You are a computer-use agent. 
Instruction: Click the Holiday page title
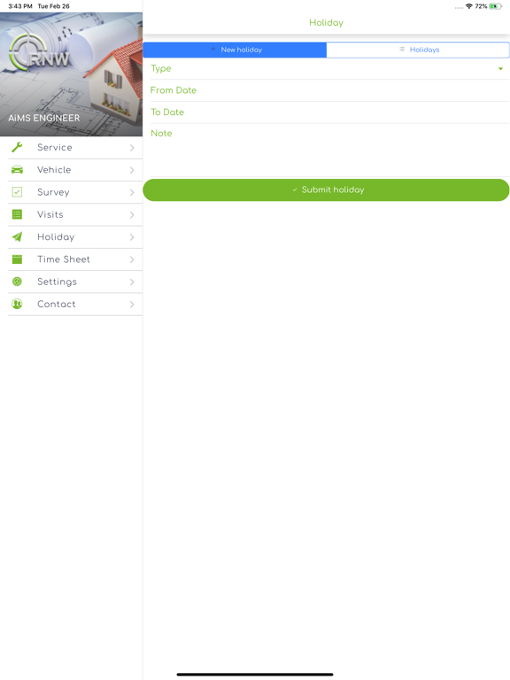point(326,22)
